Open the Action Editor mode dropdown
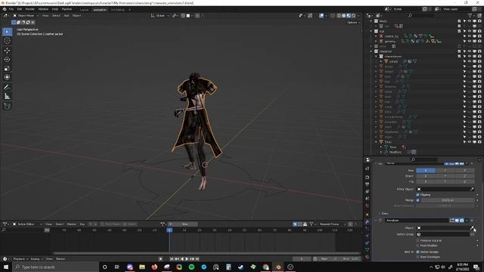 26,224
